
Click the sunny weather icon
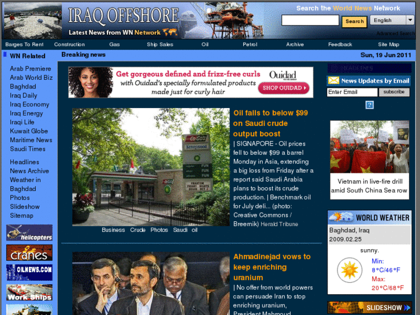350,270
